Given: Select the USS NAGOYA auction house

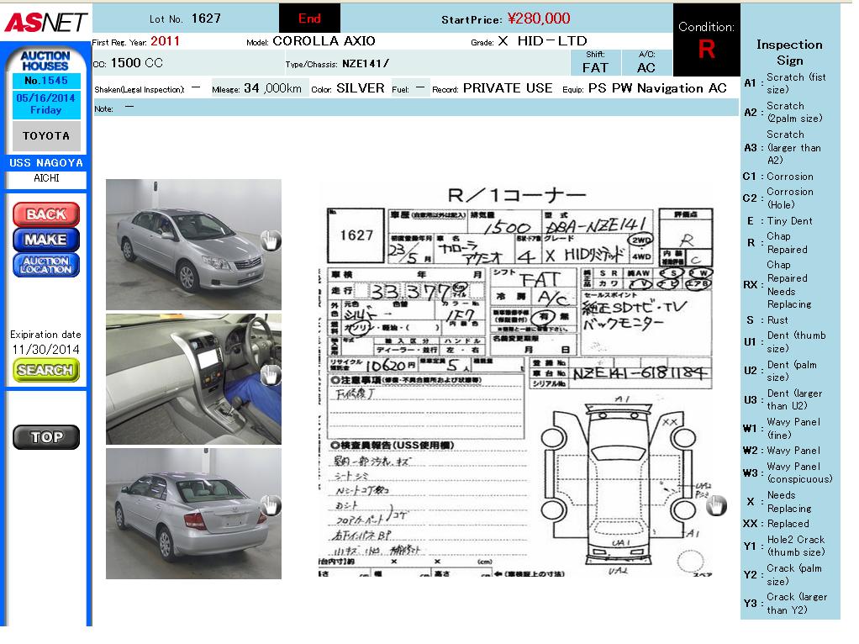Looking at the screenshot, I should [45, 163].
